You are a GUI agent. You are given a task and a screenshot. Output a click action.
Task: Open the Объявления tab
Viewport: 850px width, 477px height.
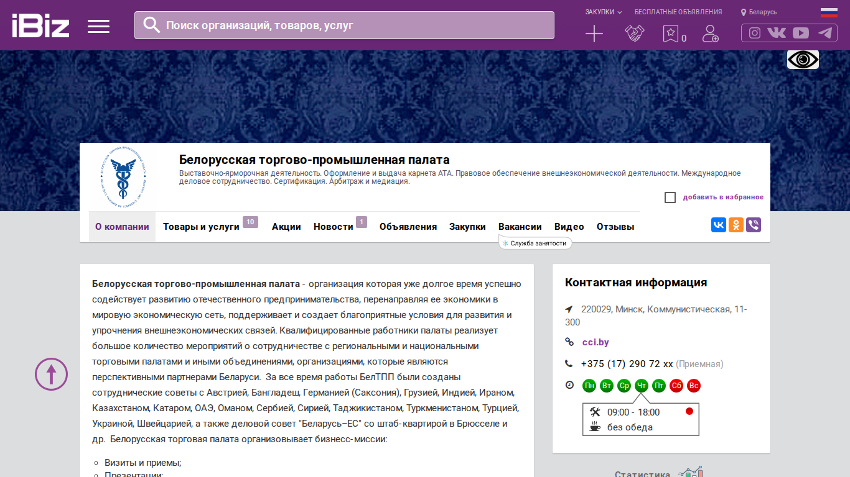pyautogui.click(x=408, y=227)
